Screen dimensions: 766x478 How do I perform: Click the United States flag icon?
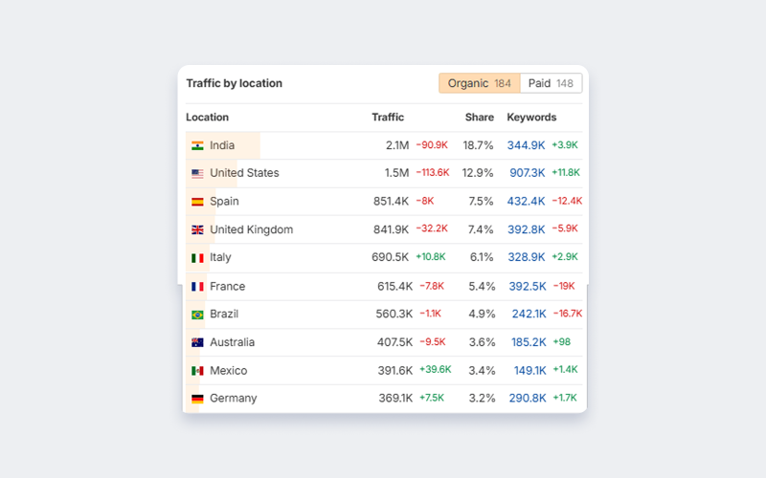(x=197, y=174)
